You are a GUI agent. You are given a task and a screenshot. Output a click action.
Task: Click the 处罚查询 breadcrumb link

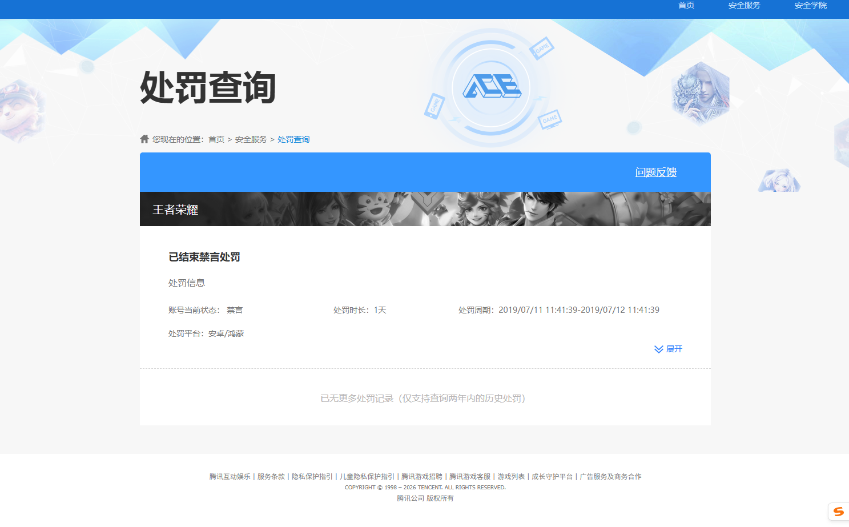(293, 139)
